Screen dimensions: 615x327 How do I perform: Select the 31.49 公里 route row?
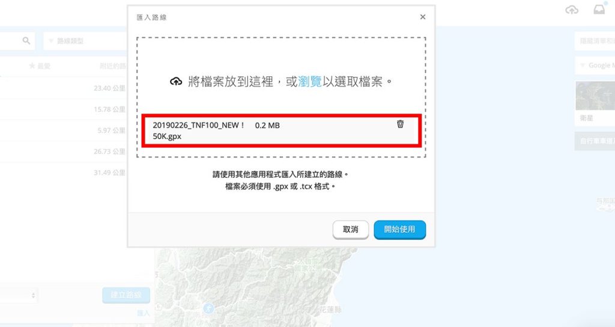click(64, 173)
